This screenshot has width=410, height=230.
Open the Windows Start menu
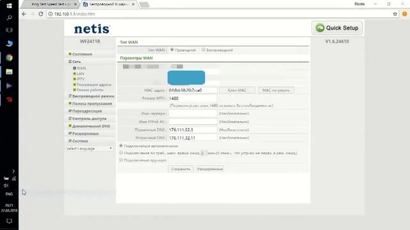tap(9, 6)
